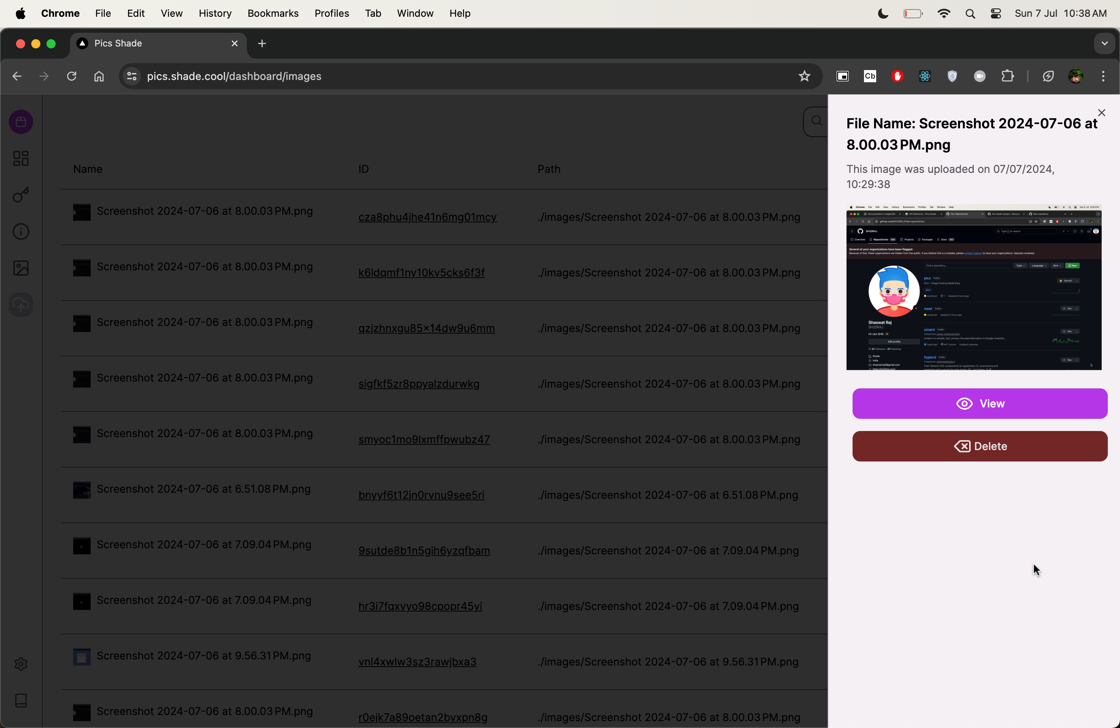Open the File menu
The width and height of the screenshot is (1120, 728).
[x=103, y=13]
